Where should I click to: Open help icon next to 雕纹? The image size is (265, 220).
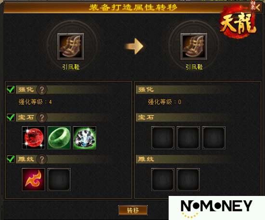pyautogui.click(x=42, y=159)
